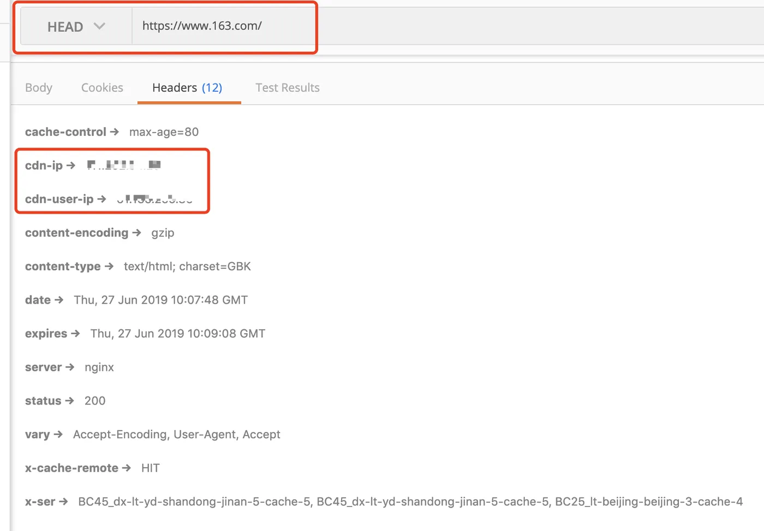Click the cdn-user-ip header name

(59, 199)
